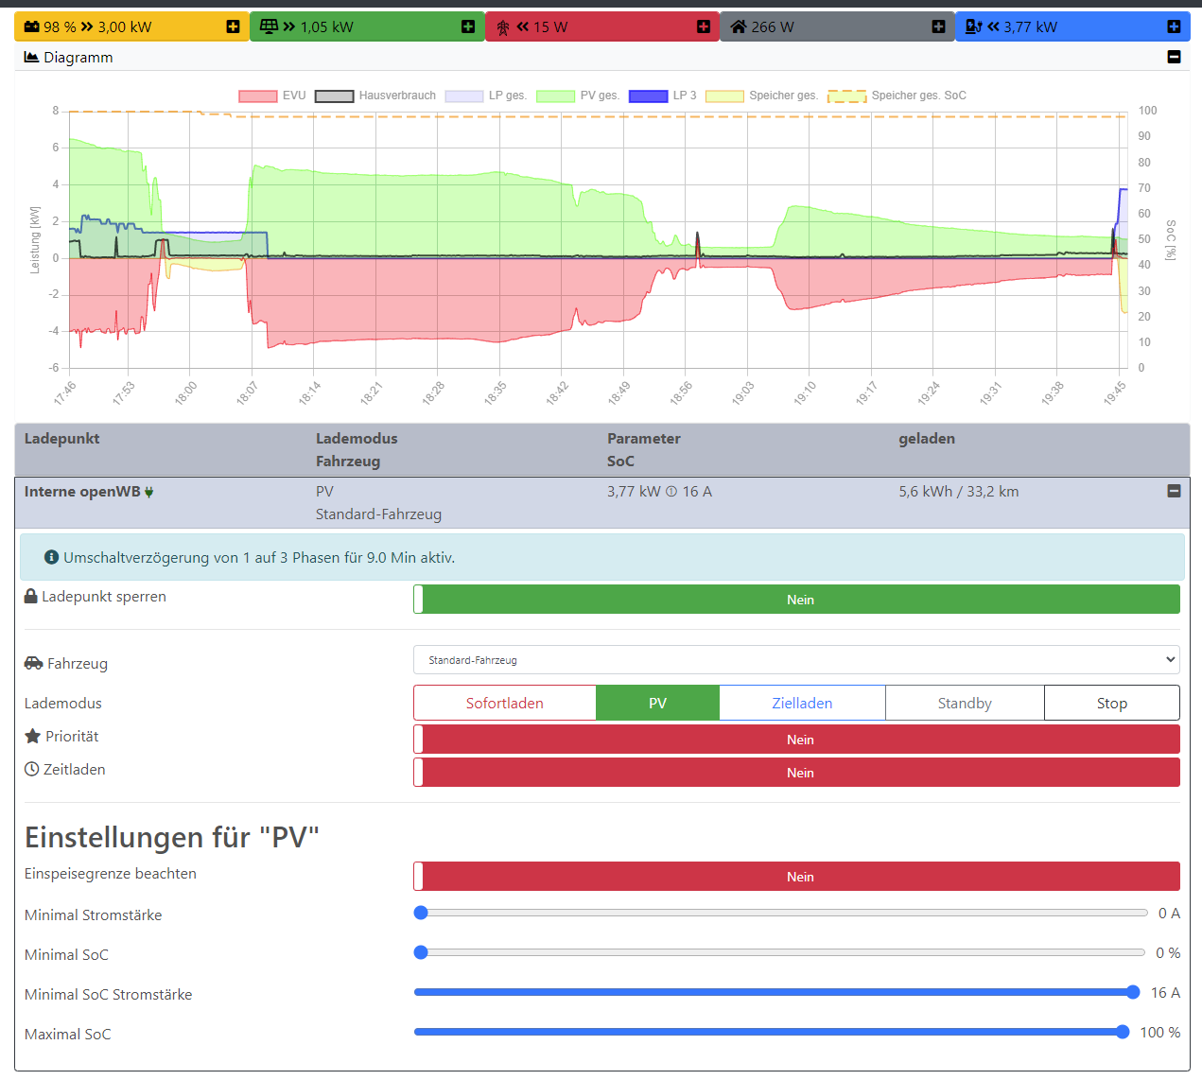The height and width of the screenshot is (1080, 1202).
Task: Click the power grid pylon icon
Action: [x=503, y=27]
